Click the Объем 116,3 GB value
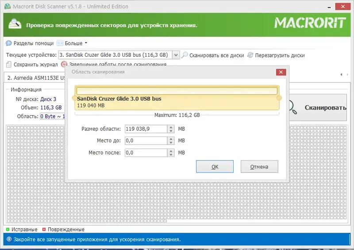 [51, 108]
